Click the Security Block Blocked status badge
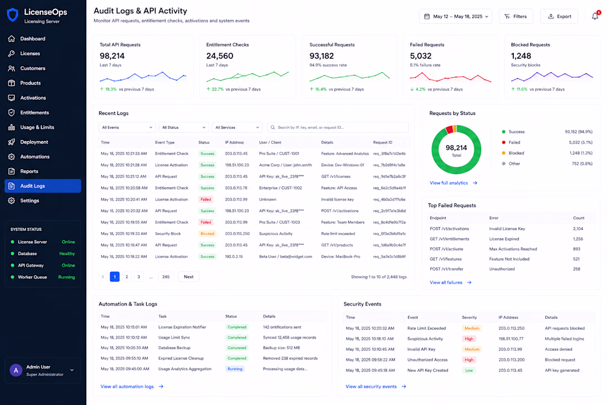609x405 pixels. click(x=208, y=234)
